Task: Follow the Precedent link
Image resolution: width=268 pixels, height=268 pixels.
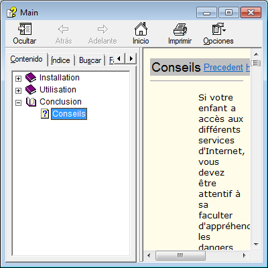Action: click(223, 67)
